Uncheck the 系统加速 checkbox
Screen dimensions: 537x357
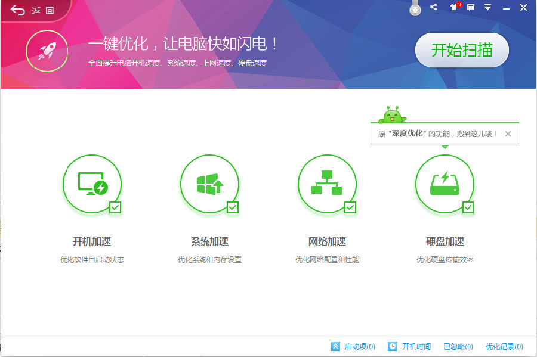(233, 207)
